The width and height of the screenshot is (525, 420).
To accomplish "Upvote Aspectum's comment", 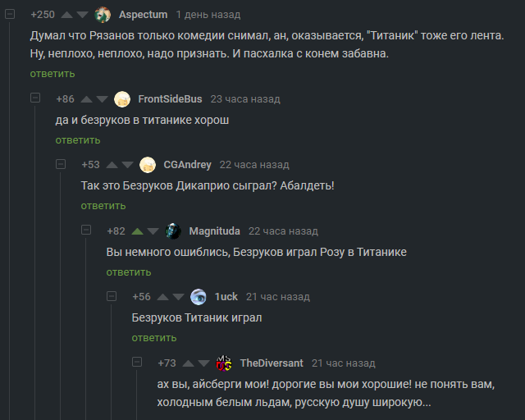I will click(66, 15).
